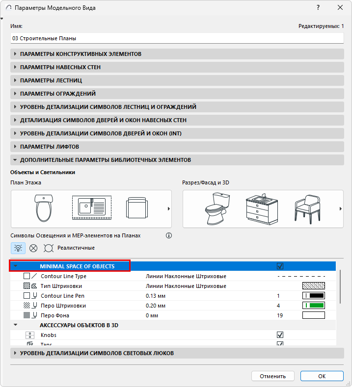Image resolution: width=352 pixels, height=387 pixels.
Task: Choose the circled-cross lighting symbol icon
Action: pos(33,248)
